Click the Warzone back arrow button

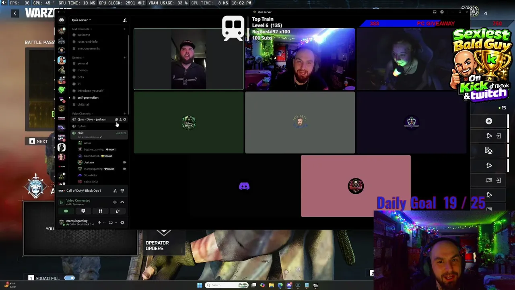point(15,13)
